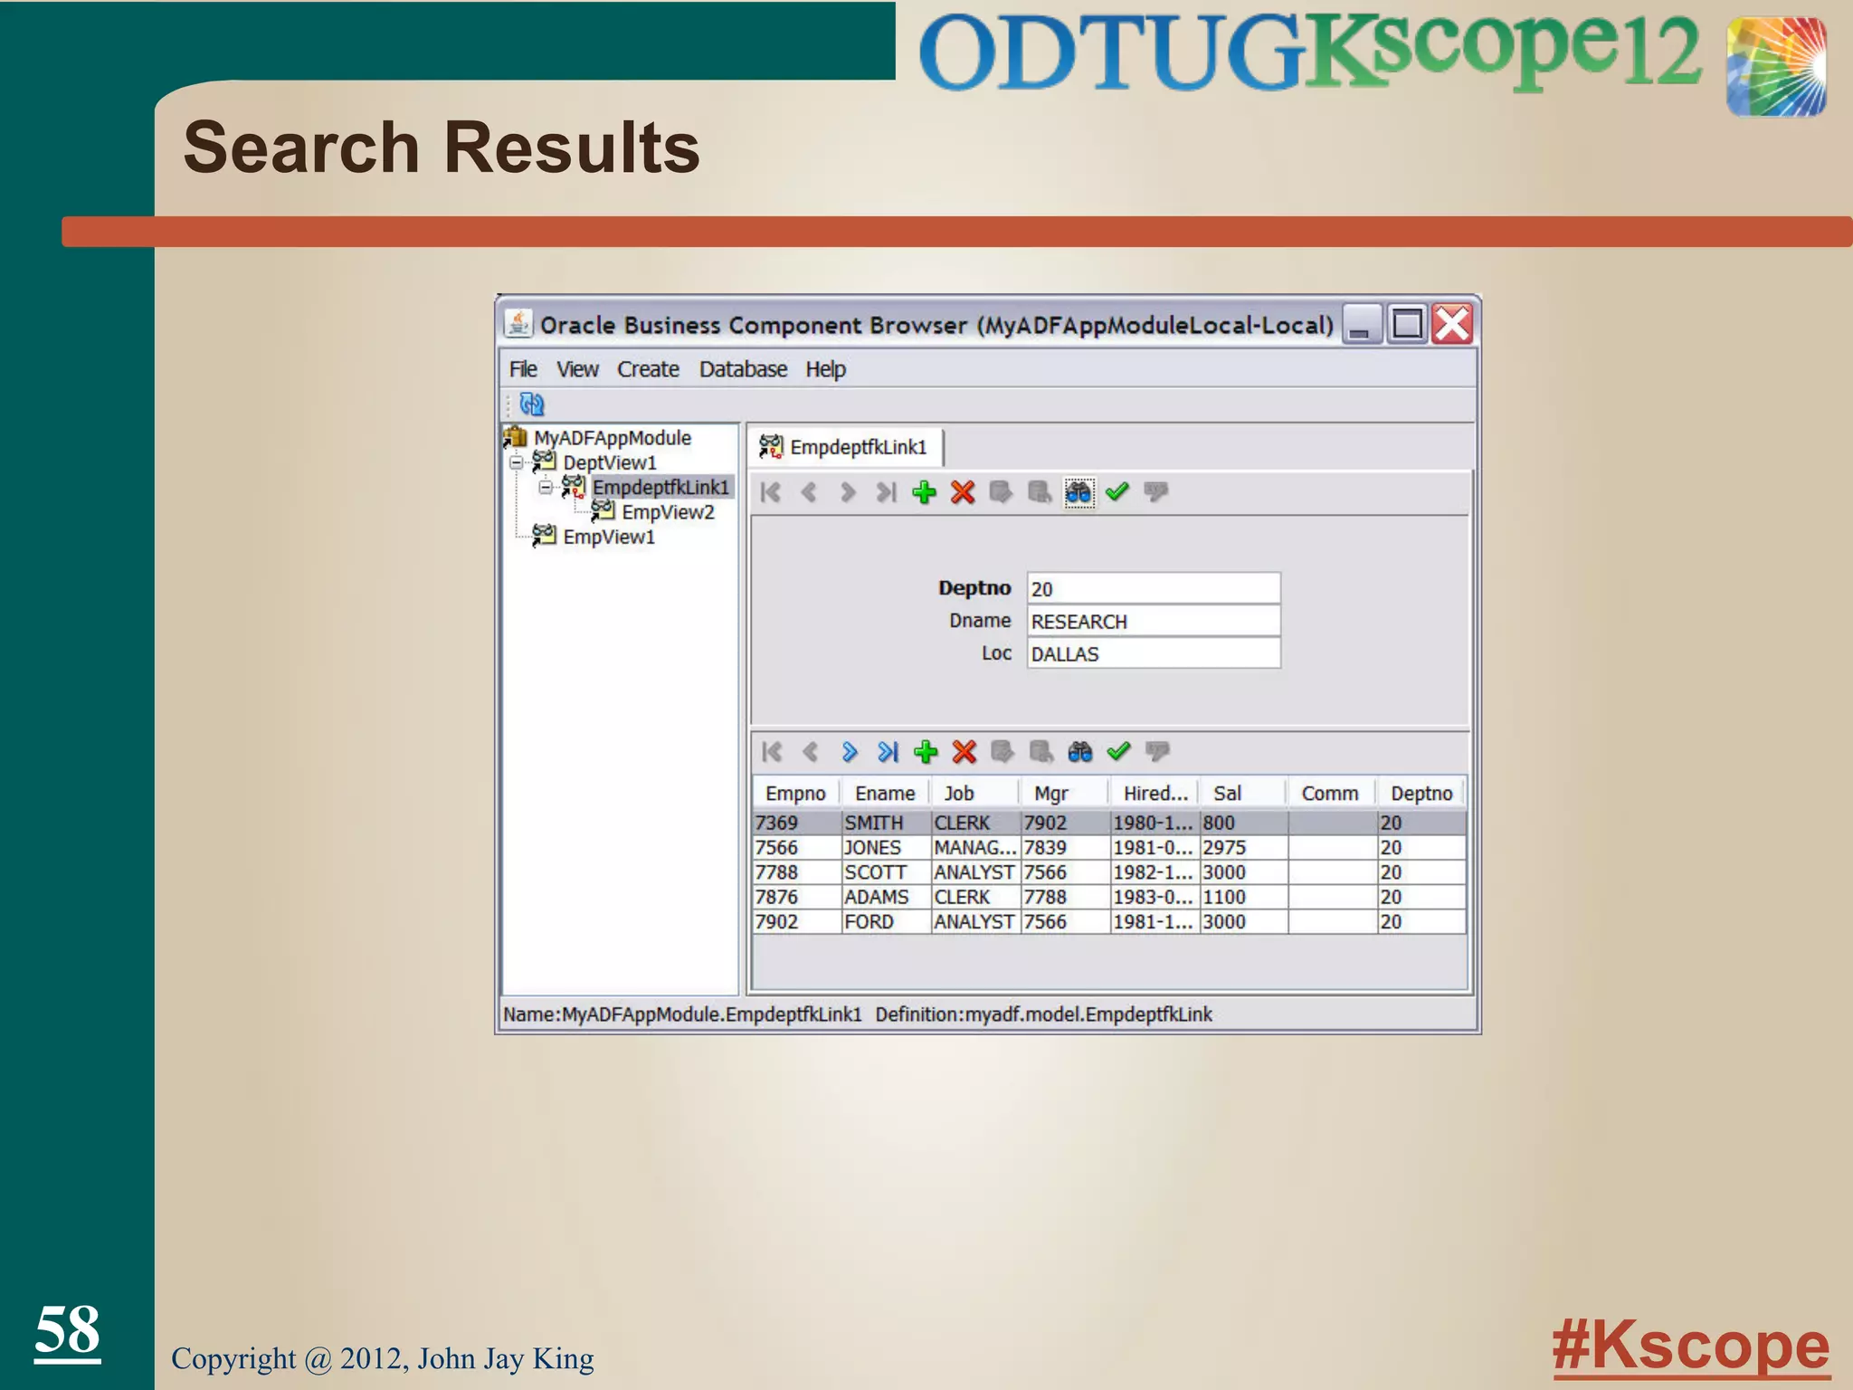Click the Find binoculars icon in upper toolbar
Image resolution: width=1853 pixels, height=1390 pixels.
tap(1079, 492)
